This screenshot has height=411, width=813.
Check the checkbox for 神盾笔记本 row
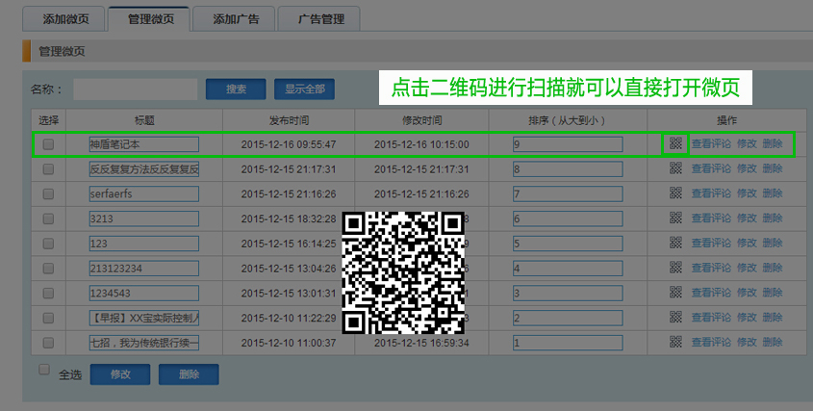[48, 144]
